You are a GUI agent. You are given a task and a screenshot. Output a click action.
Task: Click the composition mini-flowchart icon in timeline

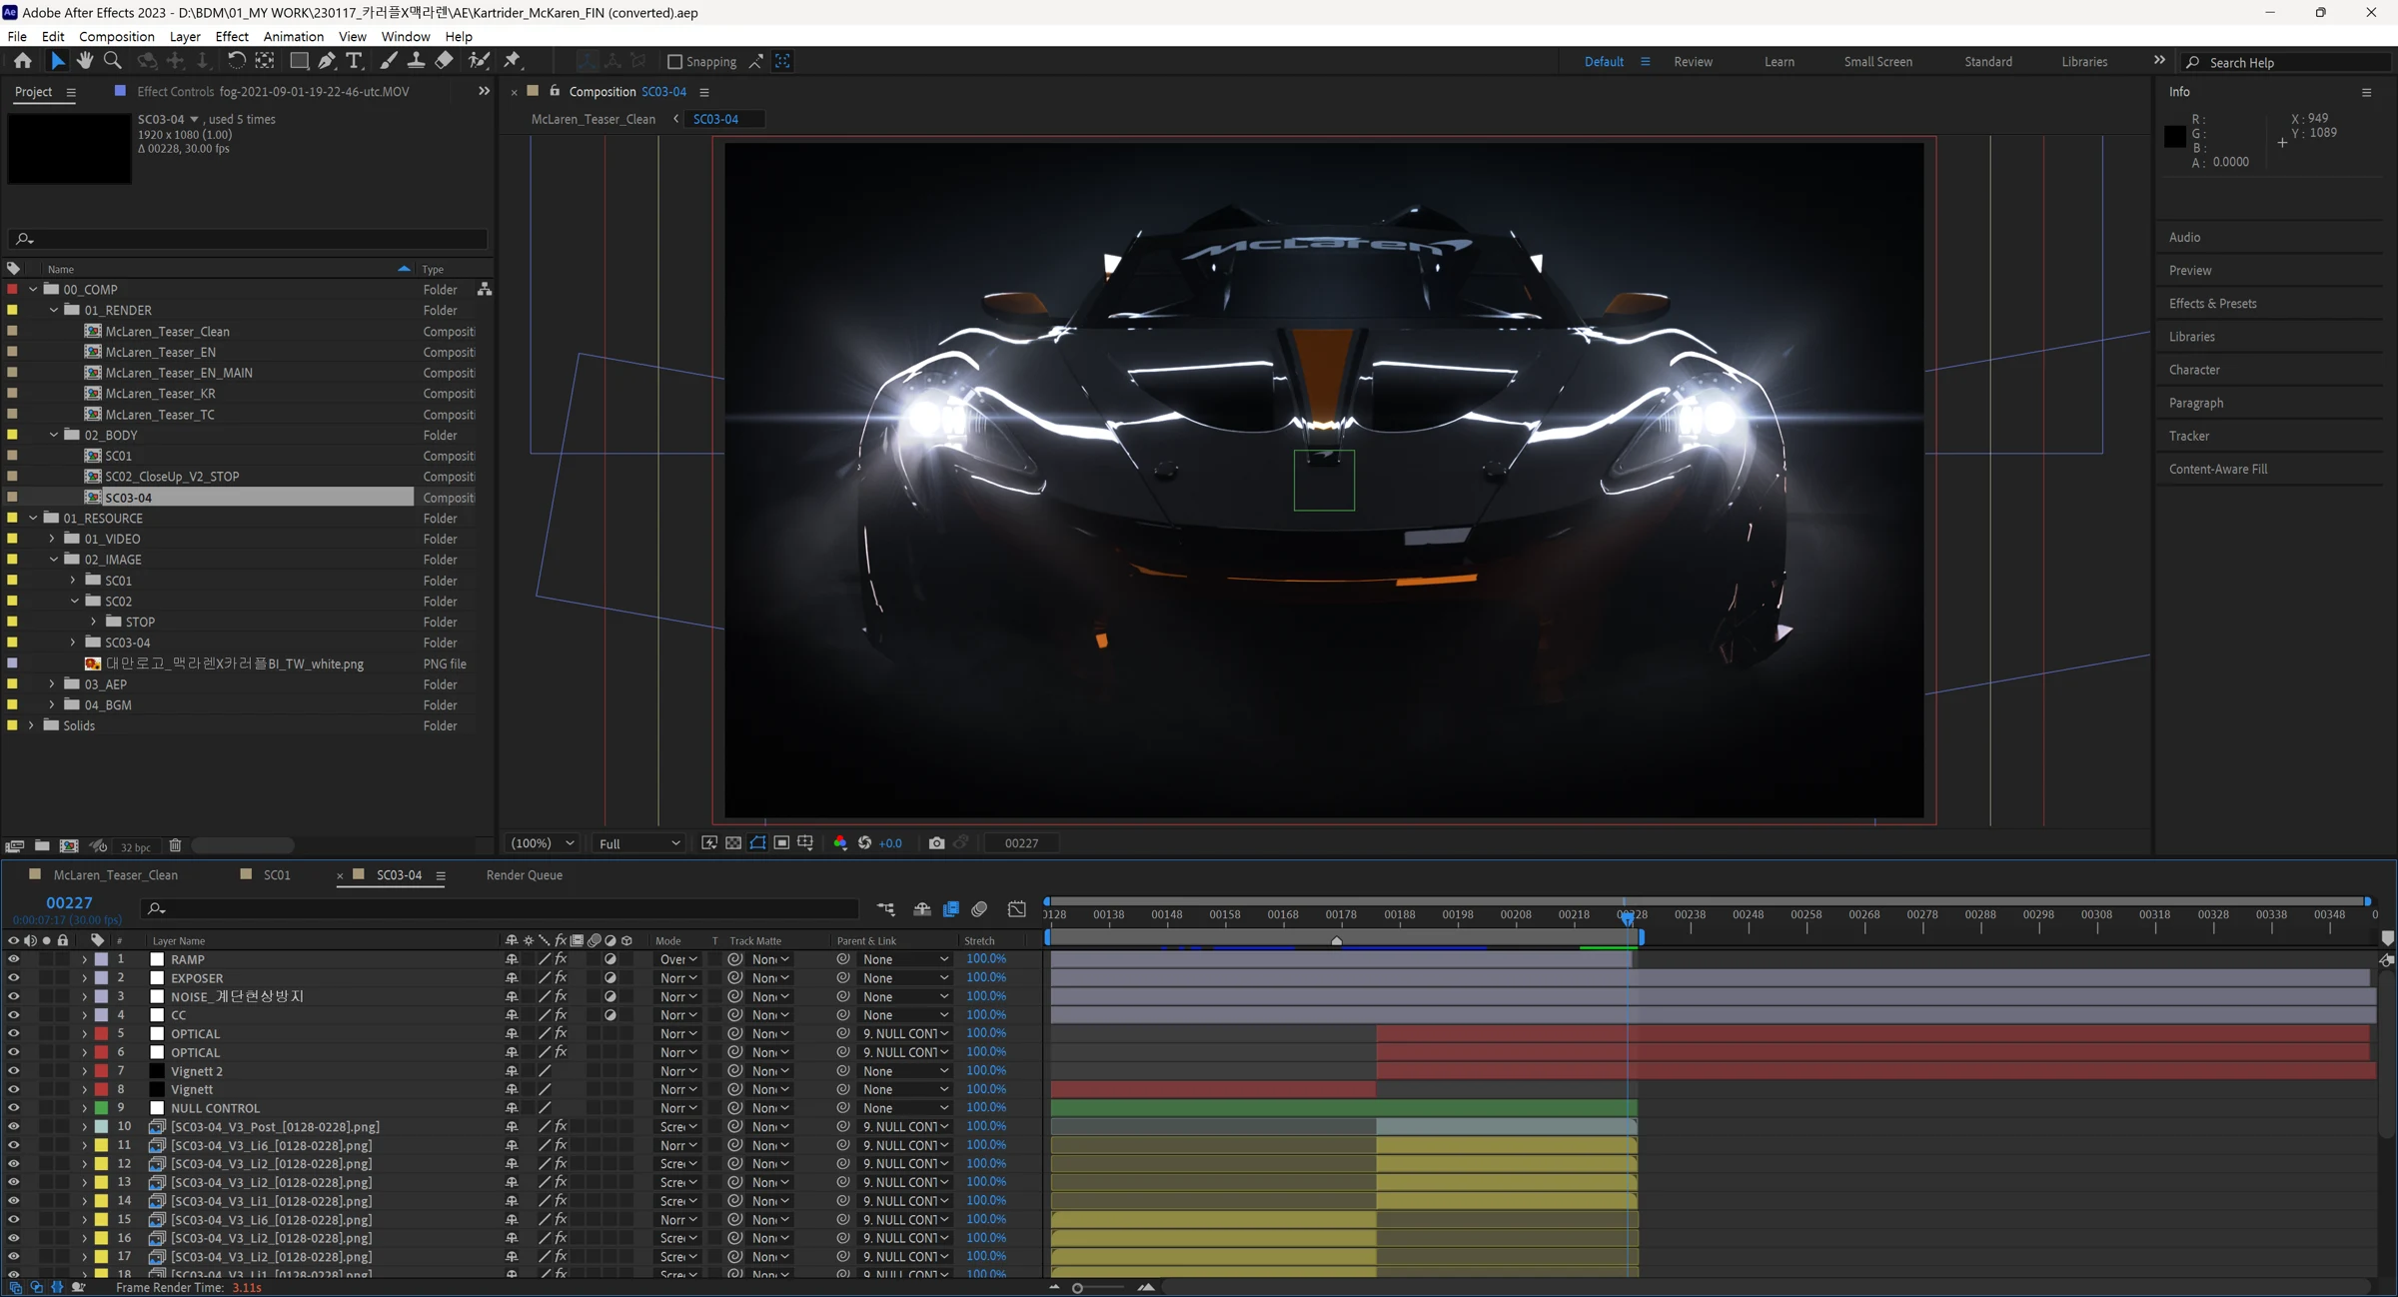886,909
